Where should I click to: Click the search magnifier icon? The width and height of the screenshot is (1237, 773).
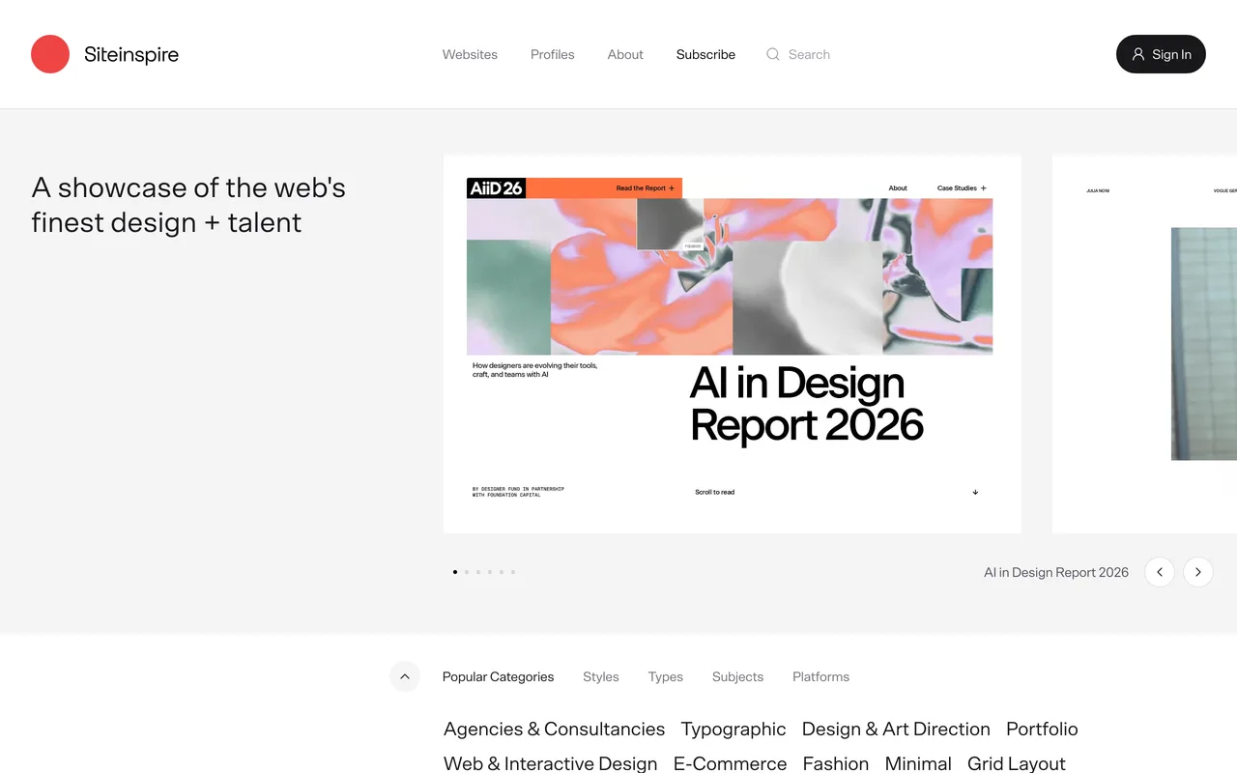coord(773,54)
